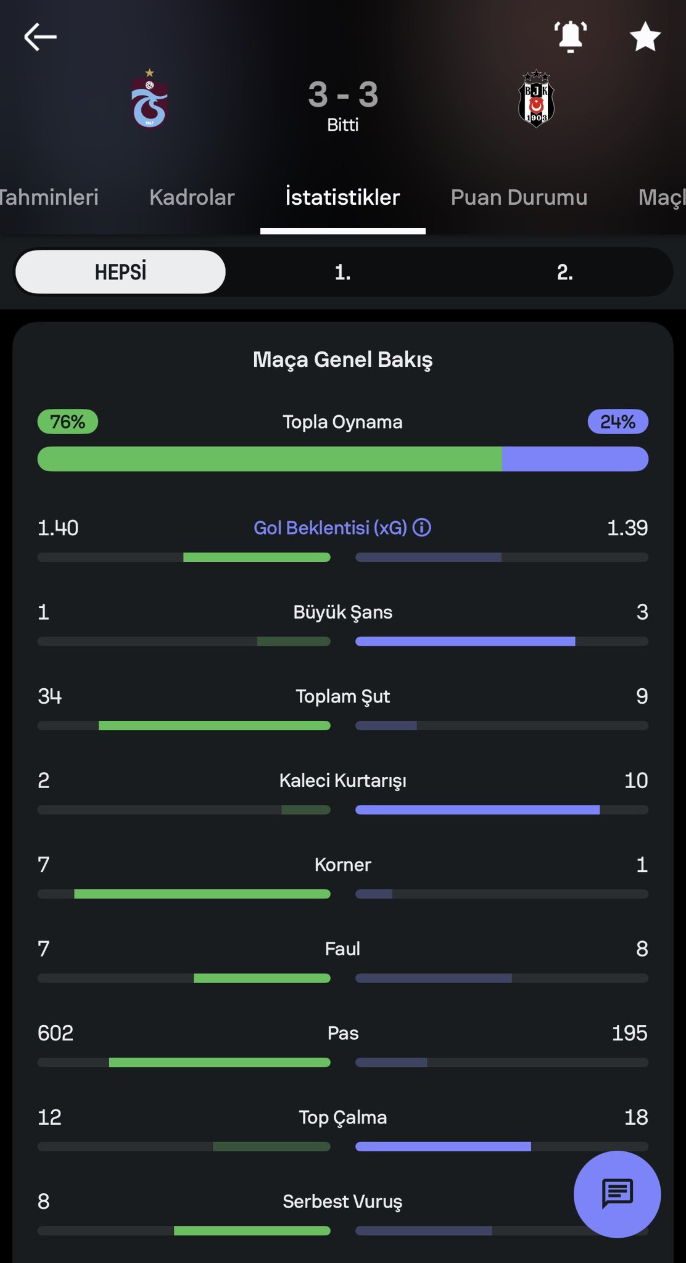The height and width of the screenshot is (1263, 686).
Task: Tap the back arrow icon
Action: [x=40, y=37]
